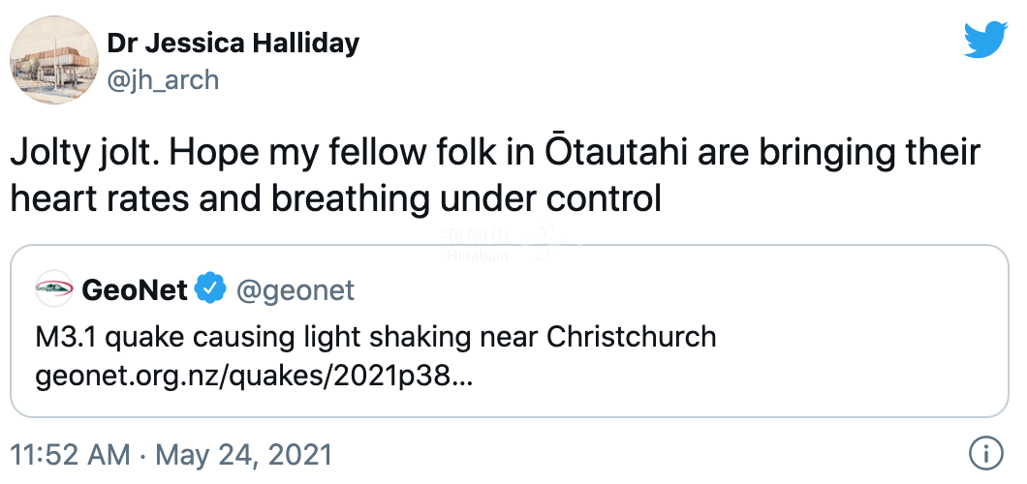Open the tweet info icon
This screenshot has height=484, width=1027.
[984, 454]
